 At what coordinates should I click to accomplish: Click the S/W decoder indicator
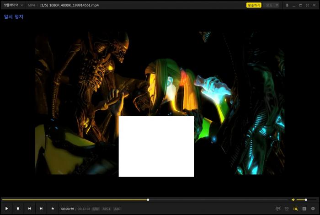pos(96,209)
